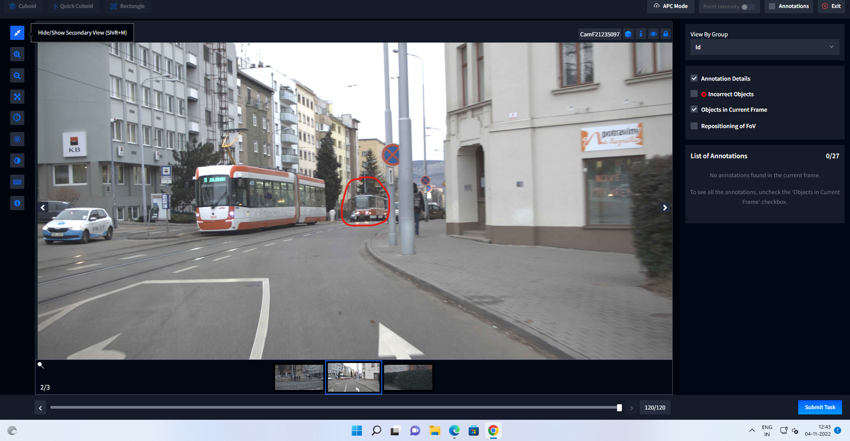Click the lock icon on camera header

coord(665,34)
